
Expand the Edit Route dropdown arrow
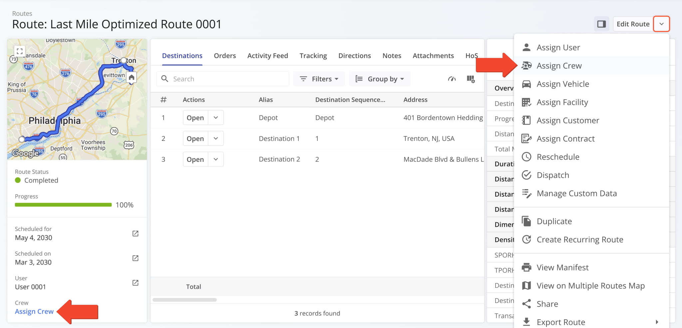(661, 24)
